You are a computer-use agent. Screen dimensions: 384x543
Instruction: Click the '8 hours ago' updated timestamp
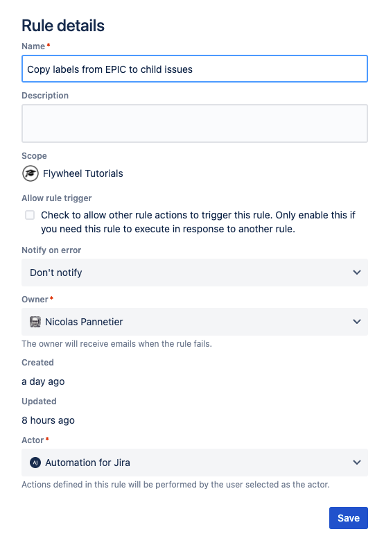tap(48, 420)
